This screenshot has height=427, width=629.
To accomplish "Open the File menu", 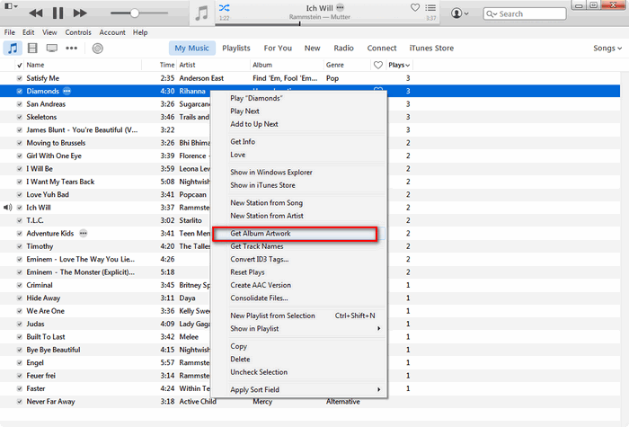I will pyautogui.click(x=10, y=32).
